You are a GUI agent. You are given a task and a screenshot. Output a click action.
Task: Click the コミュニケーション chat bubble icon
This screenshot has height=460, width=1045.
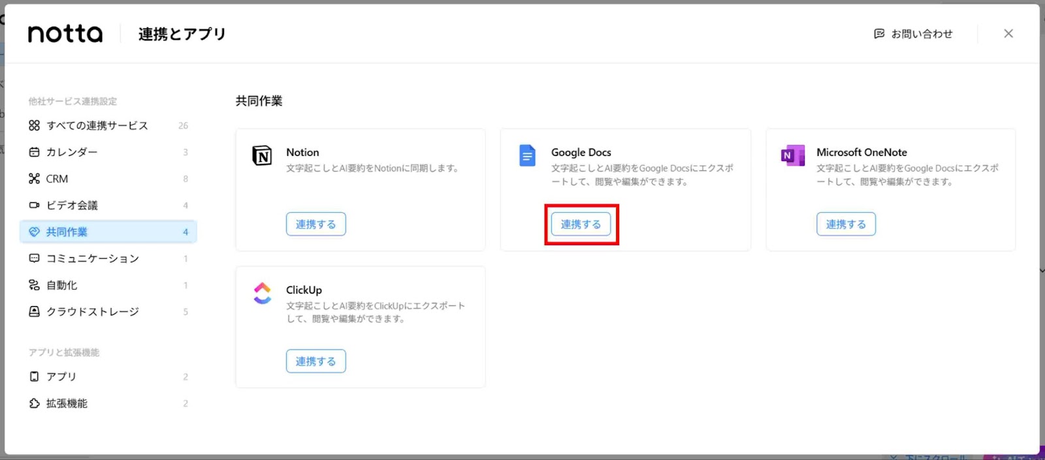35,258
